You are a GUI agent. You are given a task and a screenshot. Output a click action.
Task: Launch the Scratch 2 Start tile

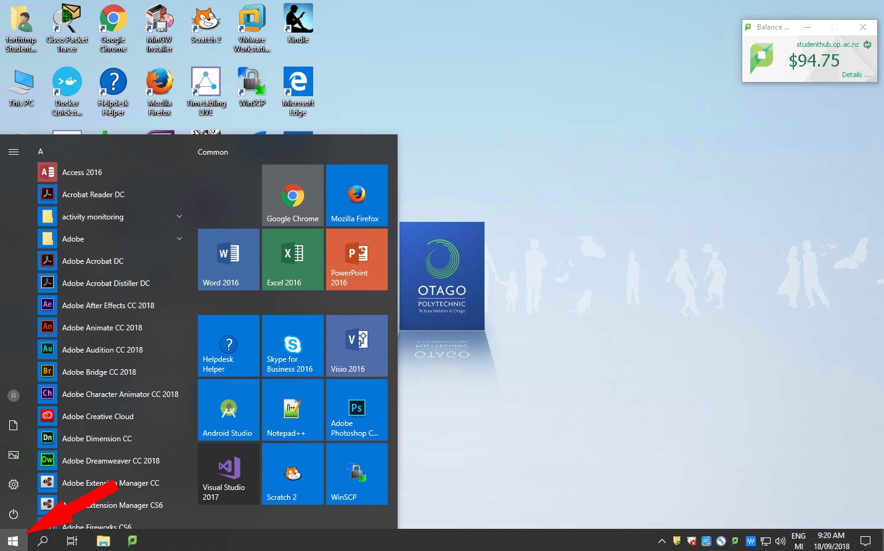[293, 474]
